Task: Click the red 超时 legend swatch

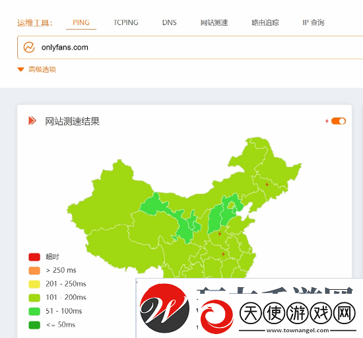Action: pyautogui.click(x=34, y=257)
